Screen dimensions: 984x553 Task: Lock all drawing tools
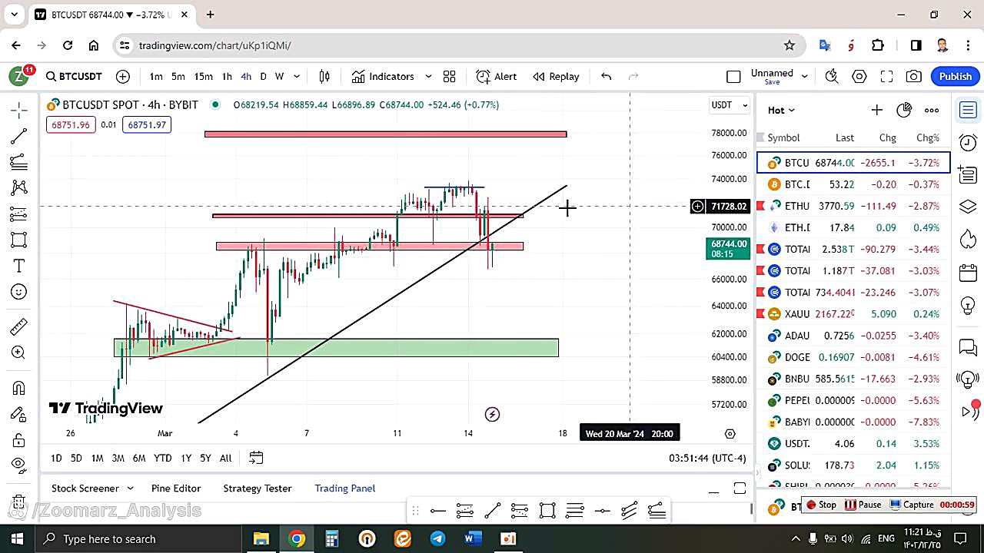click(19, 440)
